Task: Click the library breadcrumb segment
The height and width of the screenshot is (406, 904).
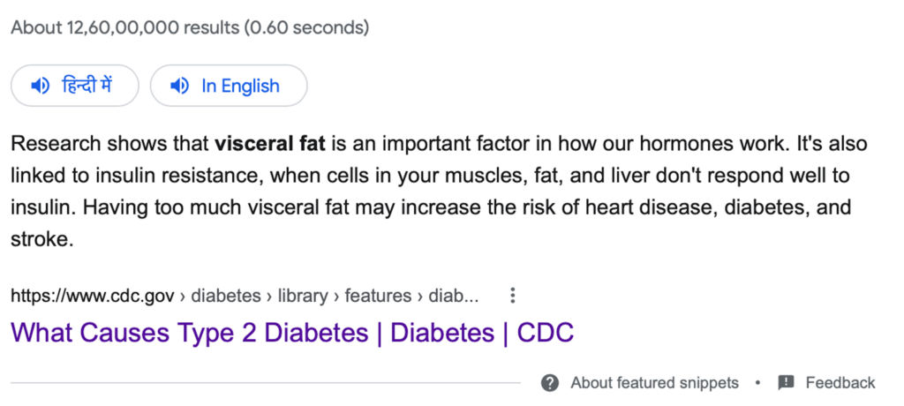Action: (x=303, y=296)
